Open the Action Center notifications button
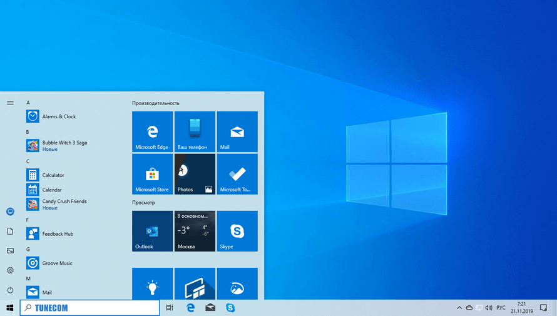557x316 pixels. click(x=543, y=308)
